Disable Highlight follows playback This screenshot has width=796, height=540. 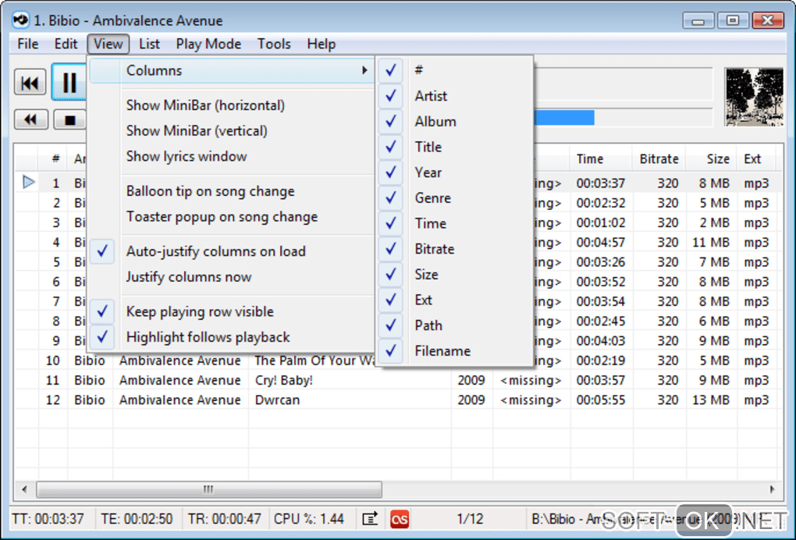point(232,337)
